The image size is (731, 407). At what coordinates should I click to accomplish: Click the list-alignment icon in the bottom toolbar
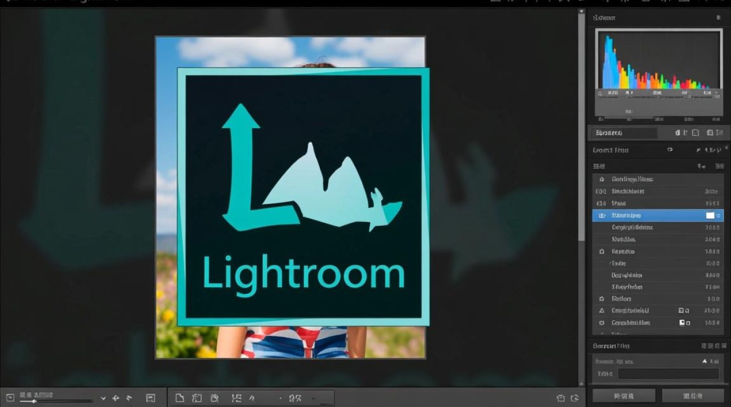(236, 398)
